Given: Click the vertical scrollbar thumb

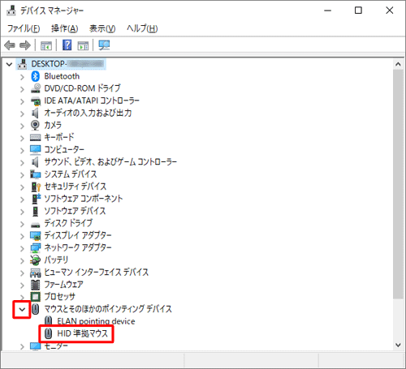Looking at the screenshot, I should tap(398, 184).
